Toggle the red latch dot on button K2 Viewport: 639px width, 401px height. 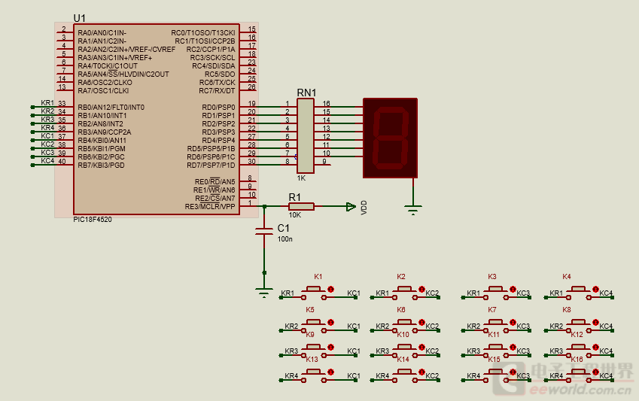click(421, 290)
